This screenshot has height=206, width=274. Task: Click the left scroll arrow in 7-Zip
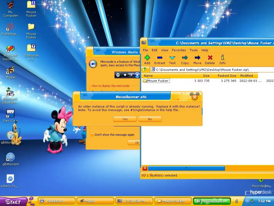click(x=145, y=168)
